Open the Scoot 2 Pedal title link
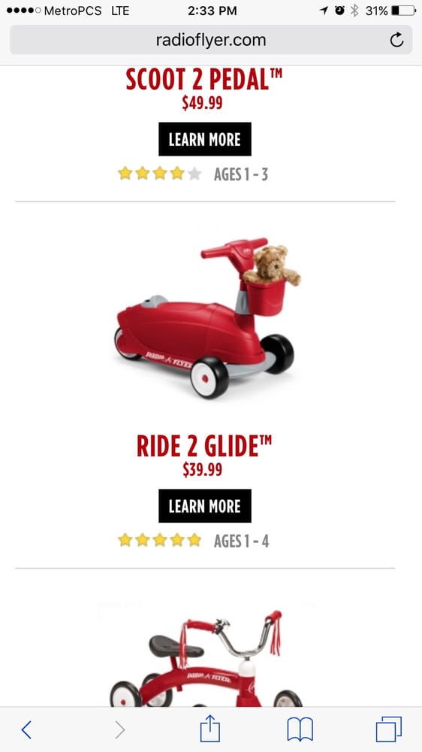The width and height of the screenshot is (422, 752). pyautogui.click(x=204, y=79)
